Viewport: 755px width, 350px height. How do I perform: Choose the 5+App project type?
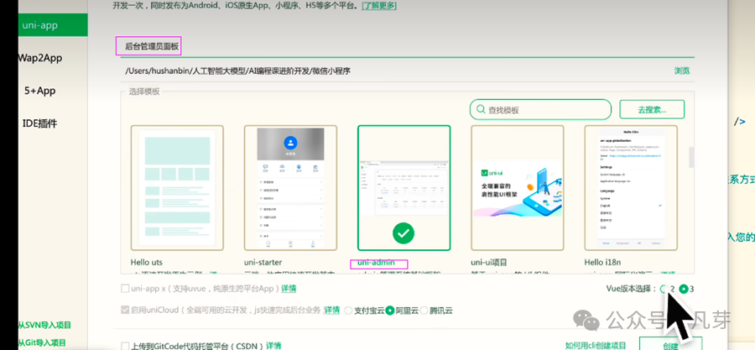pos(40,91)
